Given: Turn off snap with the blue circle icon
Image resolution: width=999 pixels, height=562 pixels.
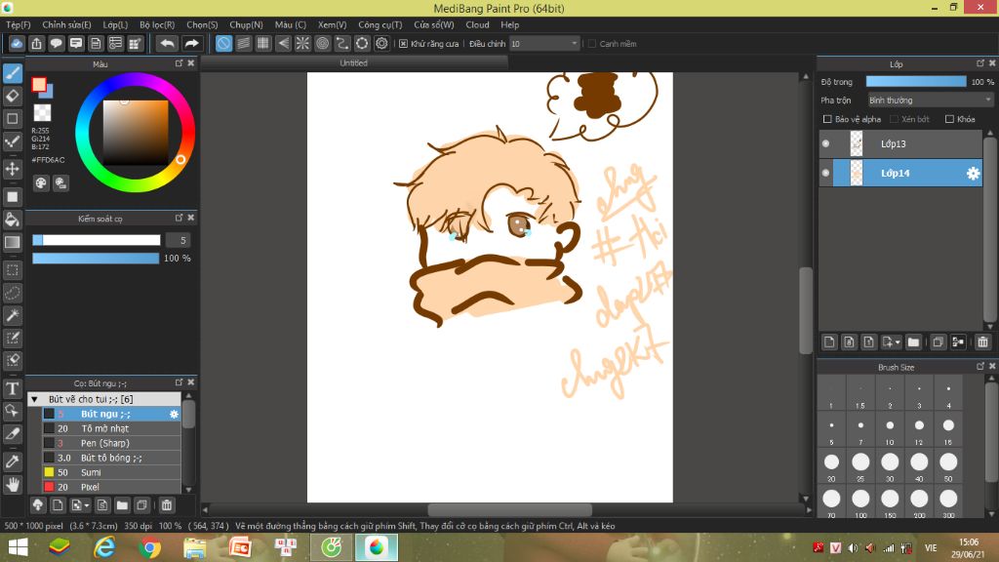Looking at the screenshot, I should [223, 43].
